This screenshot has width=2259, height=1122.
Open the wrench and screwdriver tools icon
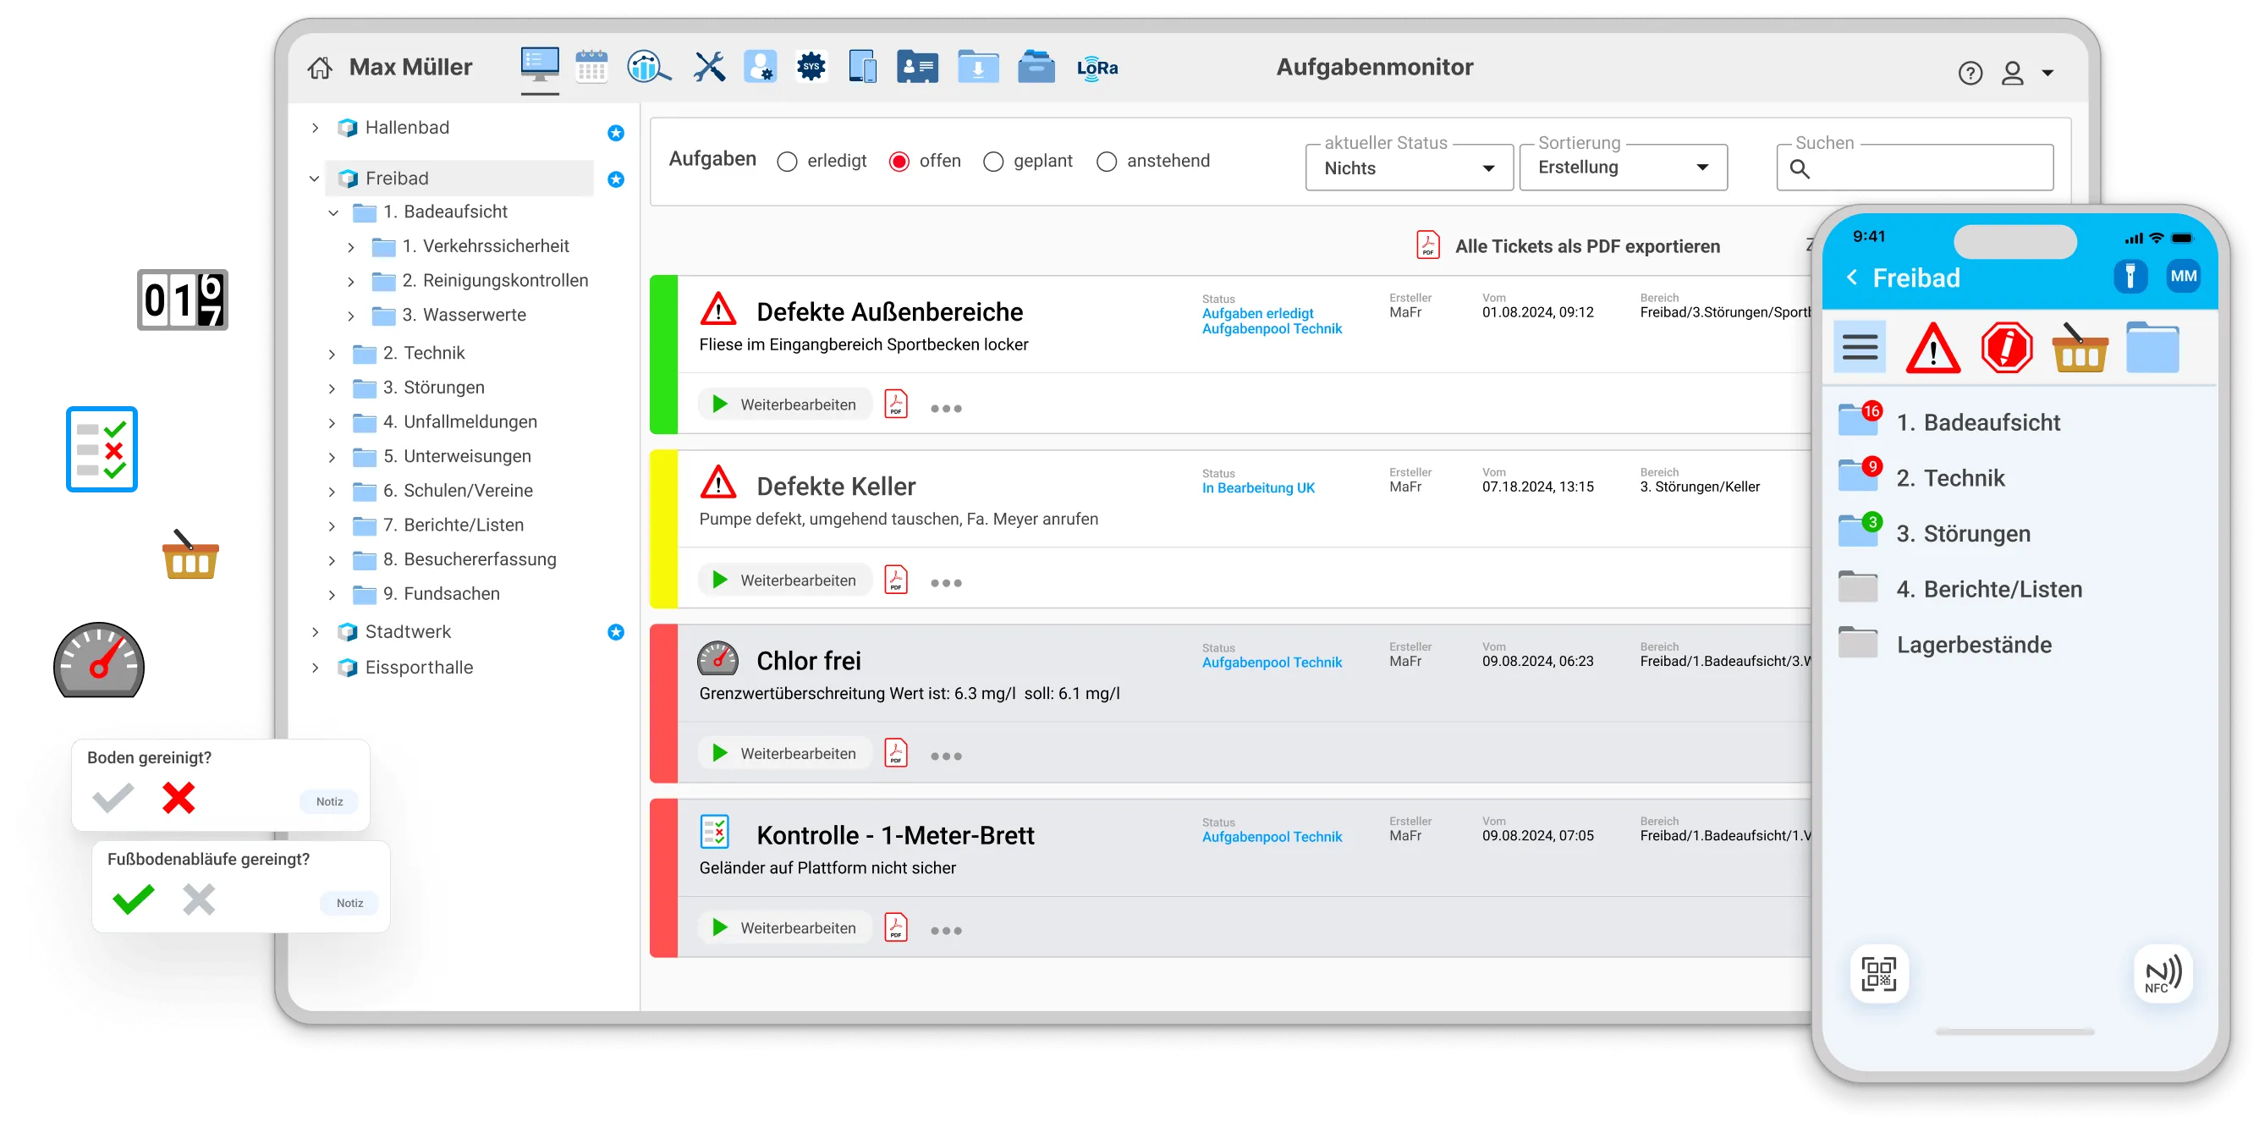(708, 67)
